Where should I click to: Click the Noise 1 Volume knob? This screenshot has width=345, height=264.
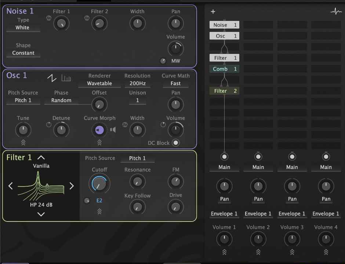tap(175, 48)
